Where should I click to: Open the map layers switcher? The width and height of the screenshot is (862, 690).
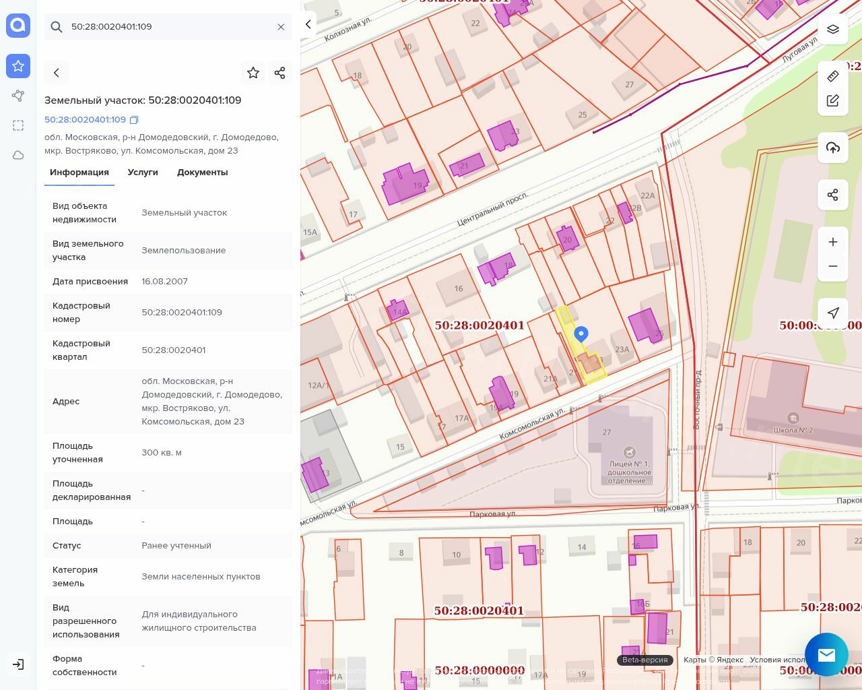[x=833, y=30]
